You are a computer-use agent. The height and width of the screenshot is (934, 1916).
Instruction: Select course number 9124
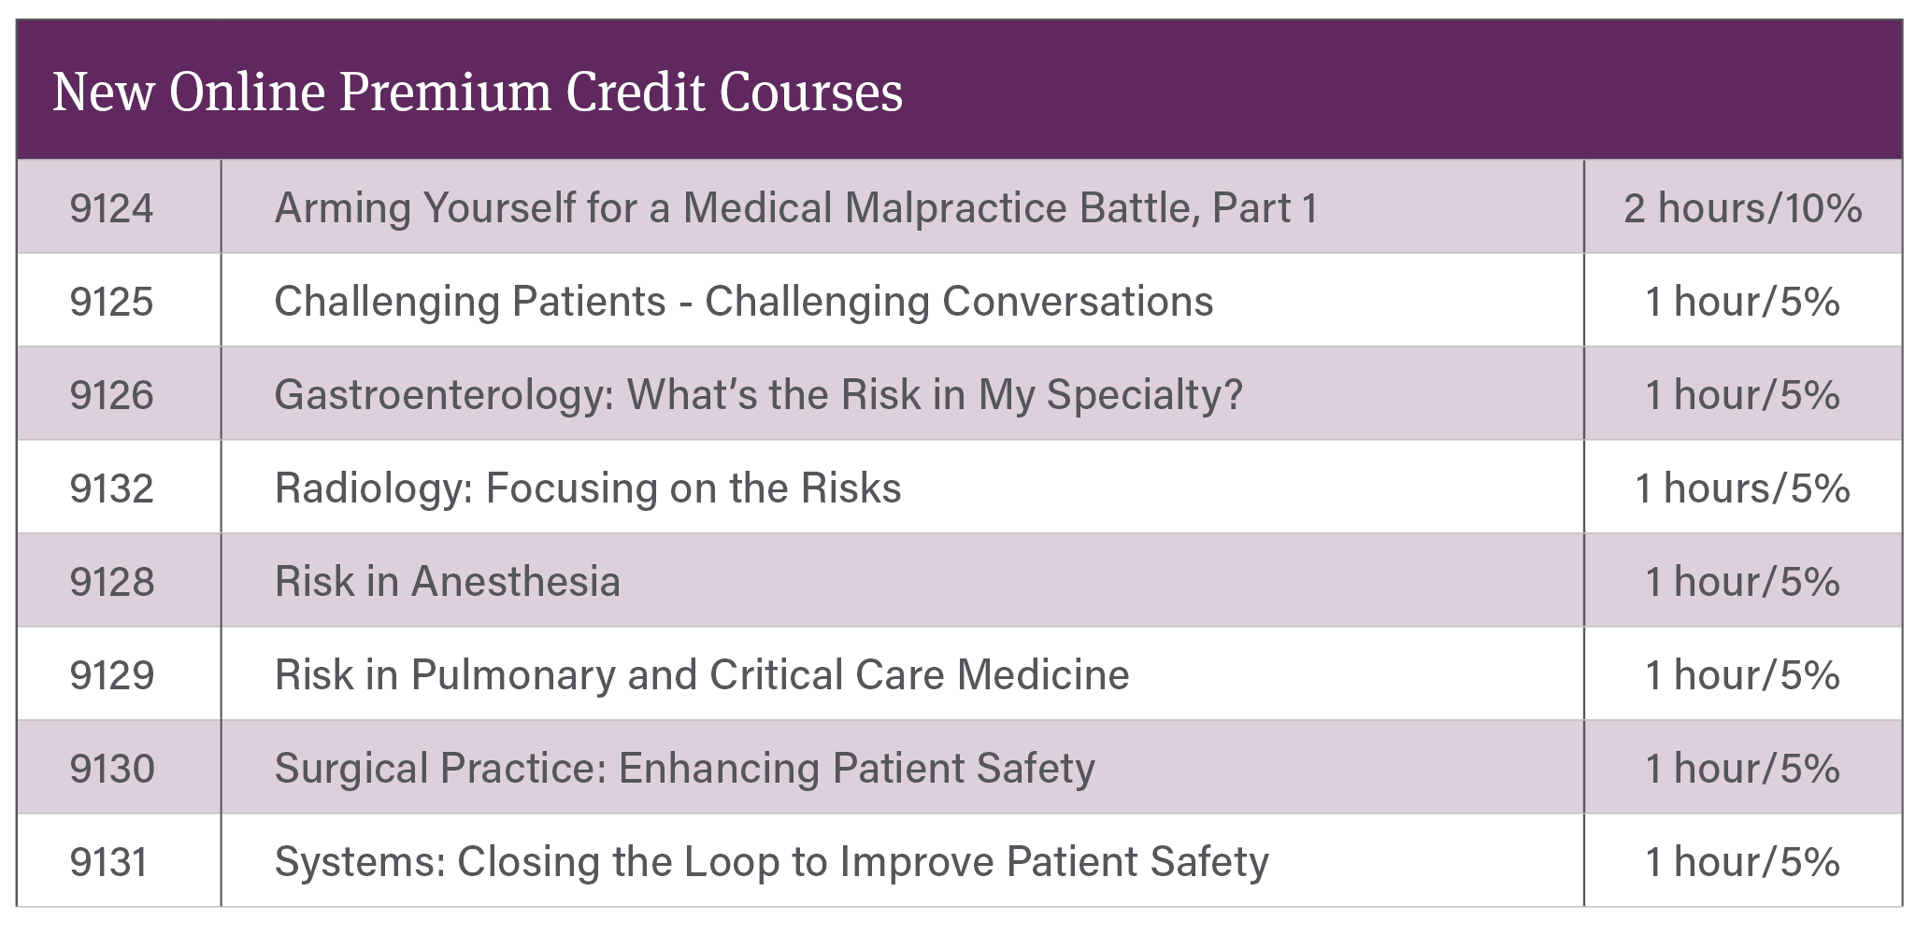111,207
